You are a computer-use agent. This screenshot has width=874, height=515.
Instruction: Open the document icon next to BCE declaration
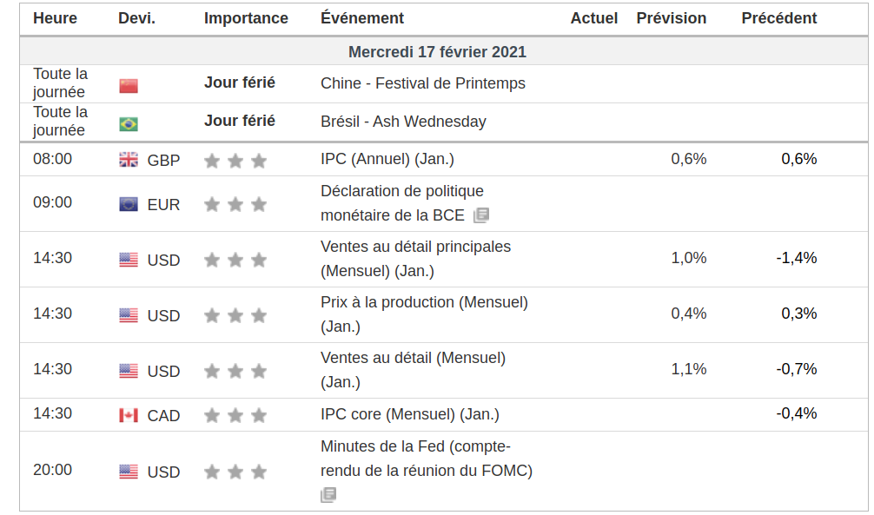[x=481, y=215]
